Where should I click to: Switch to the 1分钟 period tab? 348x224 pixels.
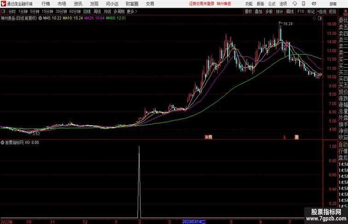click(x=23, y=11)
